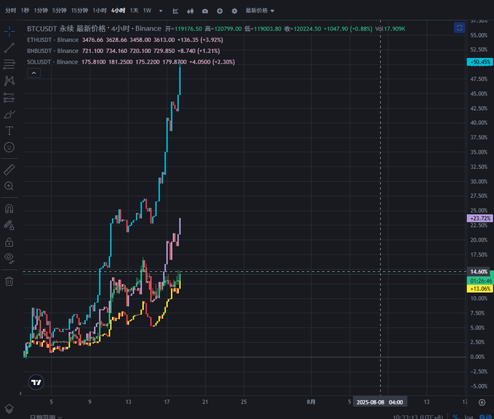Select the chart pattern drawing tool
The image size is (494, 419).
pyautogui.click(x=9, y=80)
